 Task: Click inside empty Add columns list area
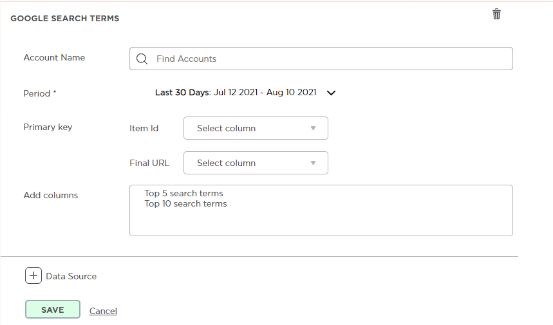[321, 222]
